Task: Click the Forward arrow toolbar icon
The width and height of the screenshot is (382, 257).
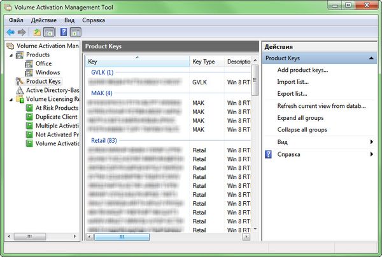Action: click(x=22, y=32)
